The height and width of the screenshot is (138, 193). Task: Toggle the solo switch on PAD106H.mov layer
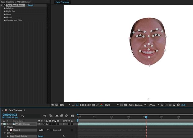tap(69, 124)
